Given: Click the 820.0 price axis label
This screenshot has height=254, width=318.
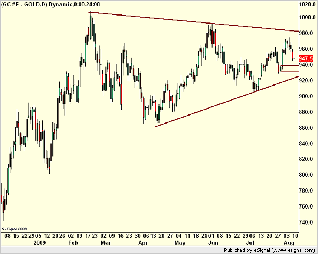Looking at the screenshot, I should tap(306, 159).
